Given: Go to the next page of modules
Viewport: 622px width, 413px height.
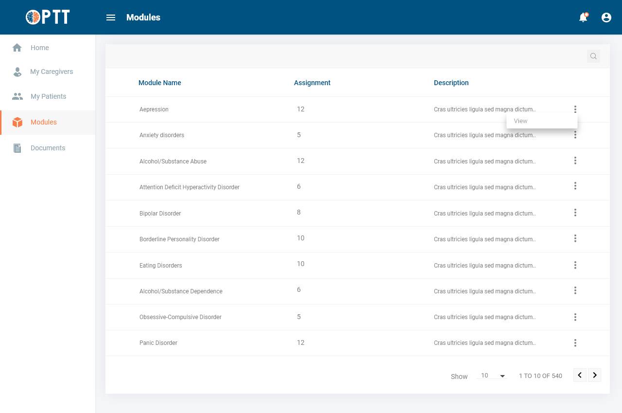Looking at the screenshot, I should click(595, 375).
